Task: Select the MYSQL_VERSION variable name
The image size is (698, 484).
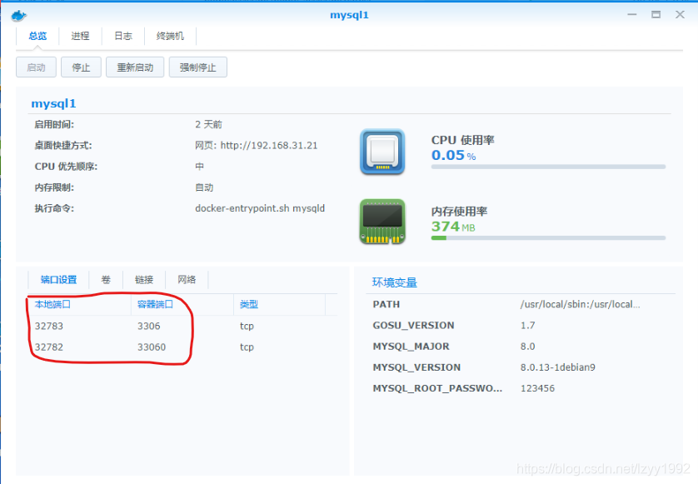Action: [x=416, y=367]
